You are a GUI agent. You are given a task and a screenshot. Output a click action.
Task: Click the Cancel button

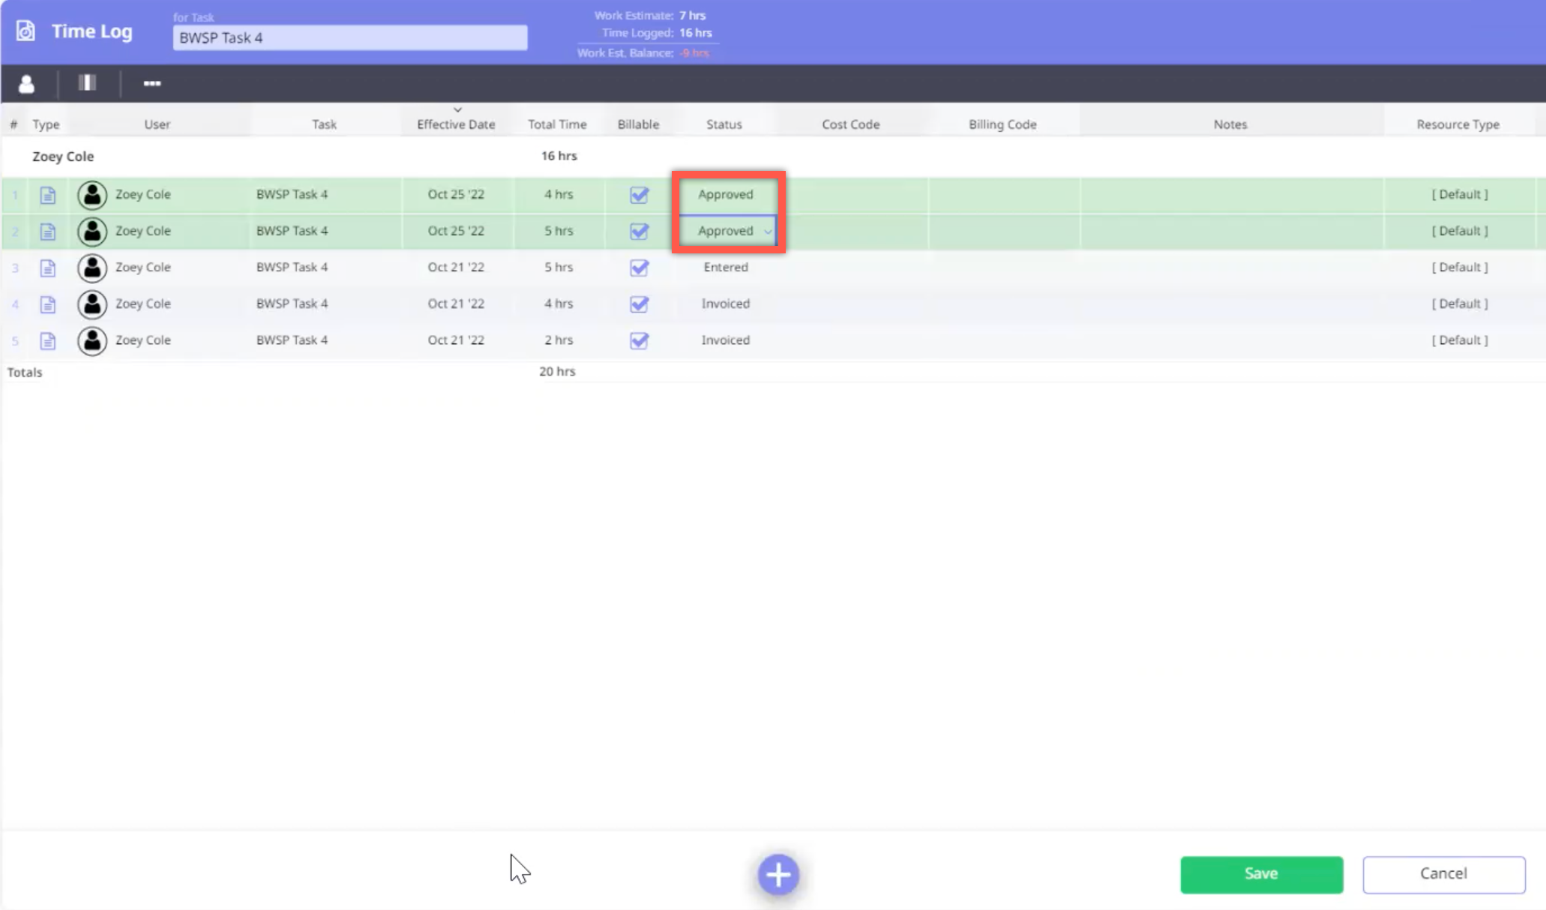click(x=1443, y=874)
